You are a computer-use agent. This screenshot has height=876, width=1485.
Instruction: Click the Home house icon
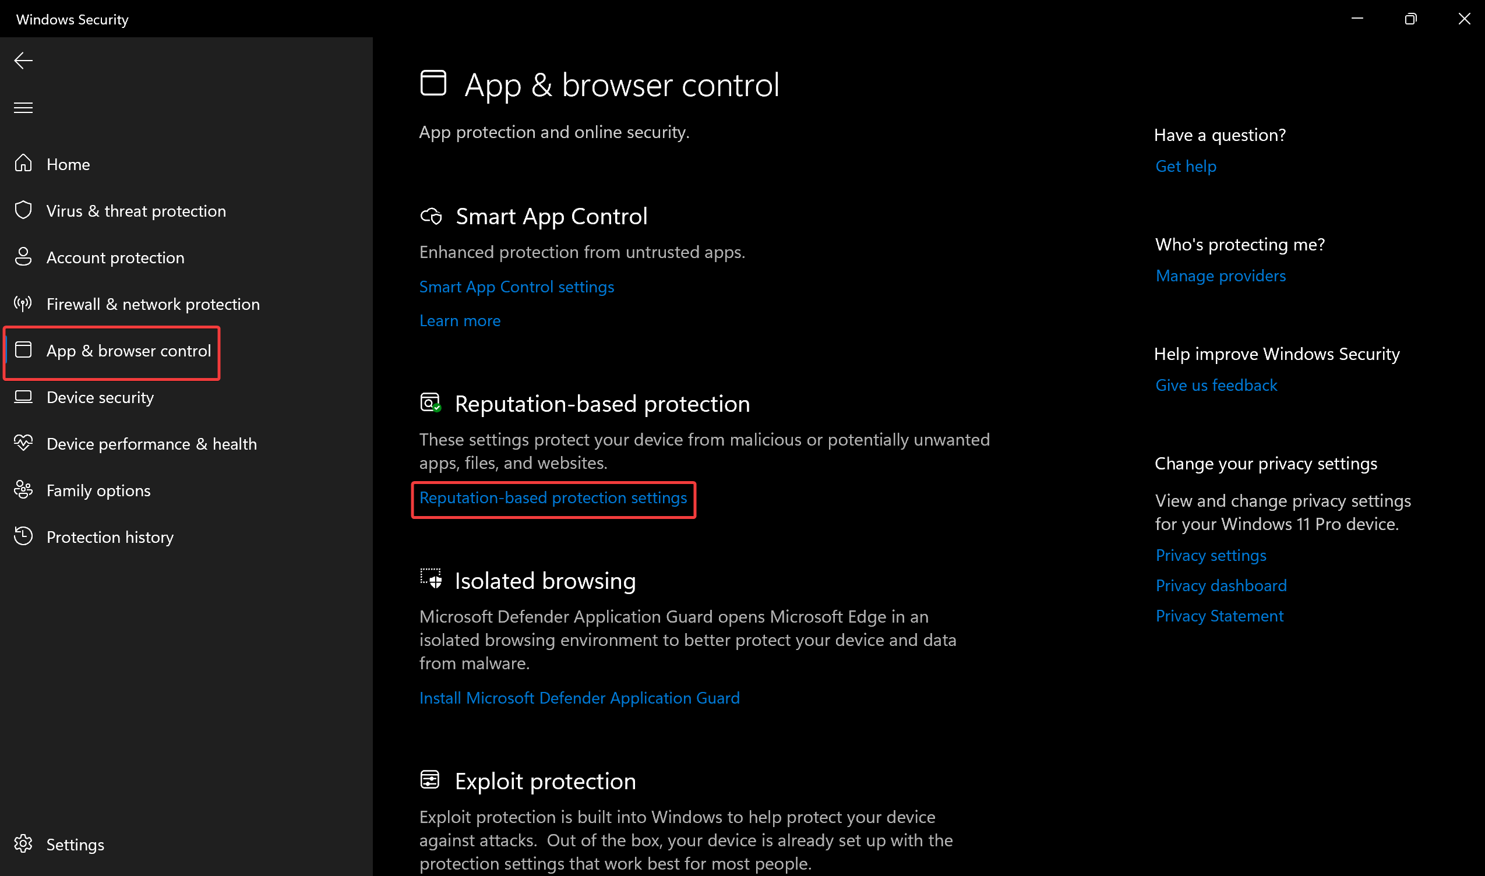tap(23, 163)
